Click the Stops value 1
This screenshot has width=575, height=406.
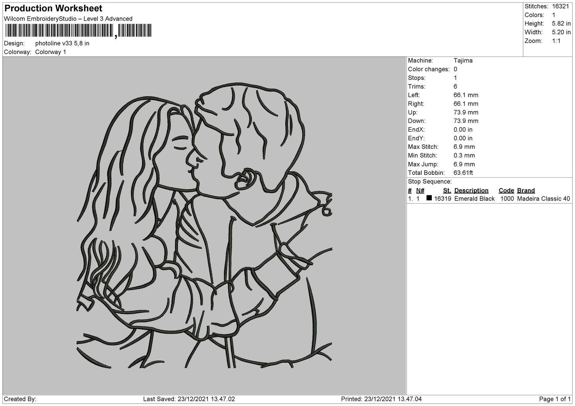click(455, 78)
